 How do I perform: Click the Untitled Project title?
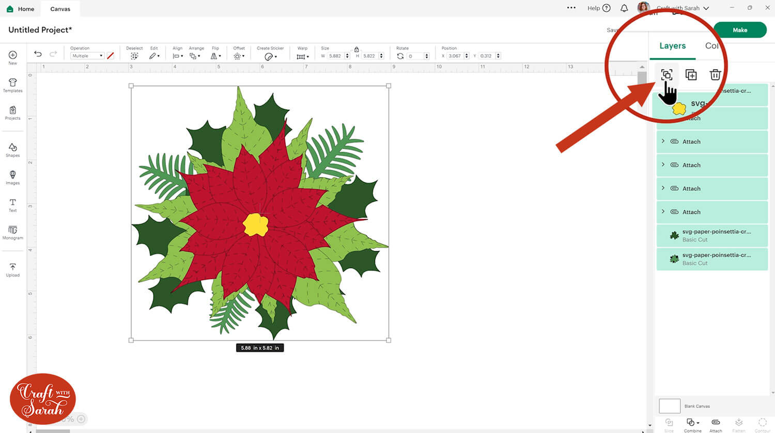[40, 30]
